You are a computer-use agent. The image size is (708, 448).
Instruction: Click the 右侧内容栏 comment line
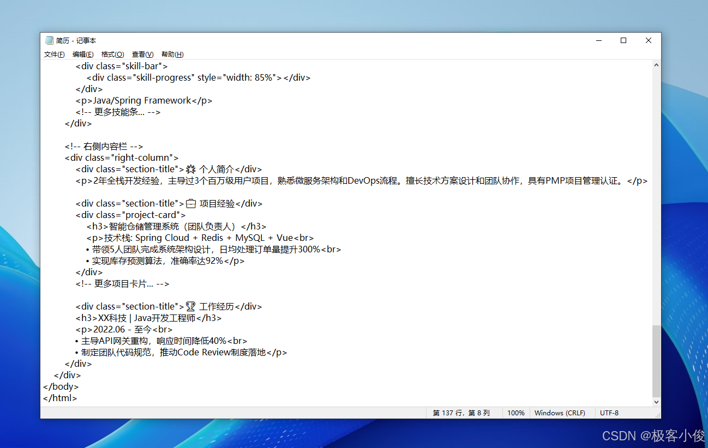click(104, 146)
